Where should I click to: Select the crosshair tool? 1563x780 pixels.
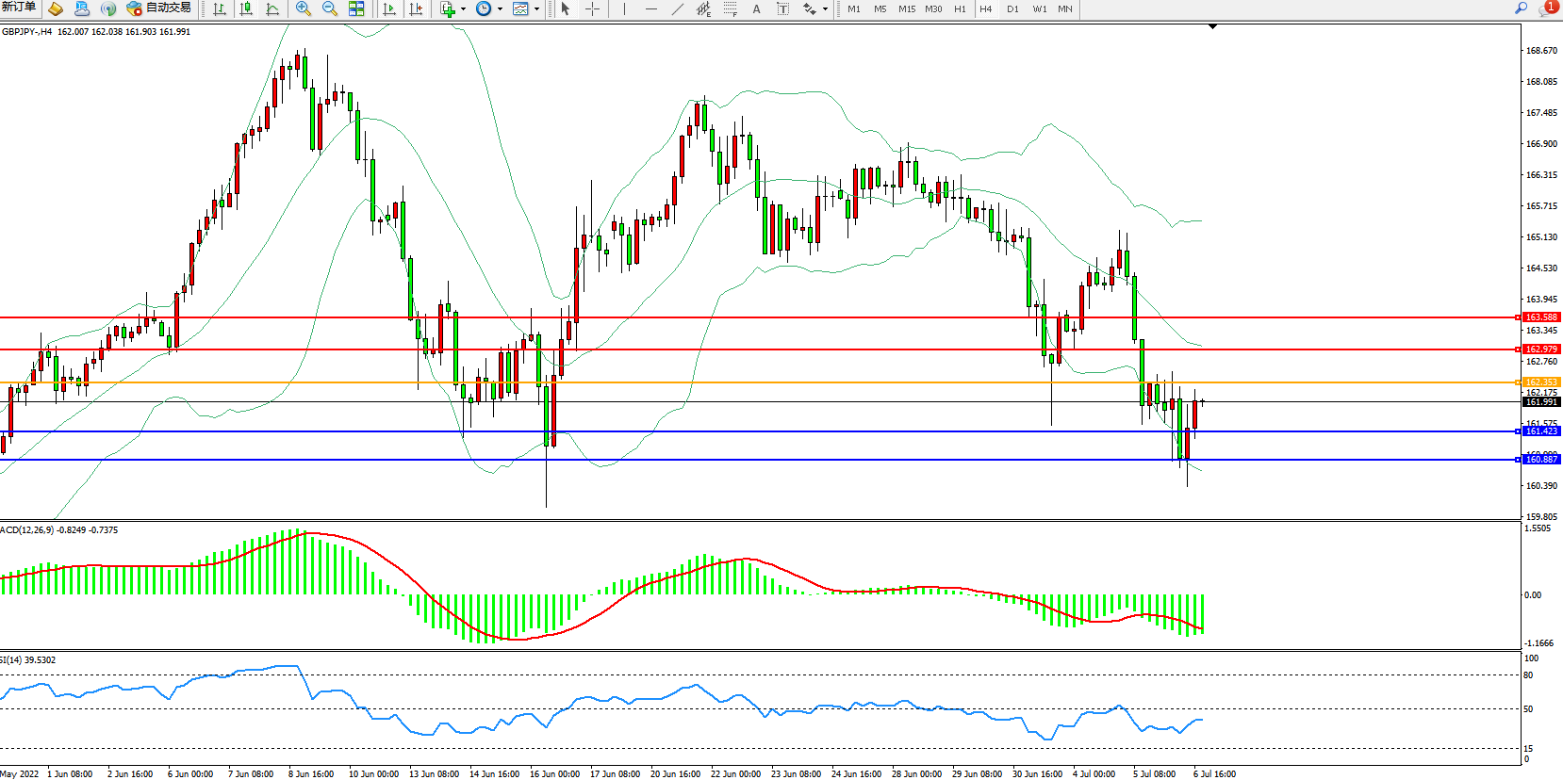pos(592,8)
